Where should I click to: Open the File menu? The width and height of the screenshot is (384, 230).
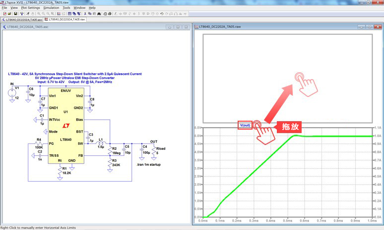coord(4,8)
